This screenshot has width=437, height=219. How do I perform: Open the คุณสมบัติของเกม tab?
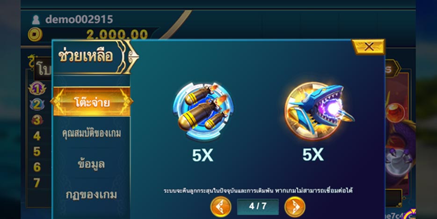[91, 133]
